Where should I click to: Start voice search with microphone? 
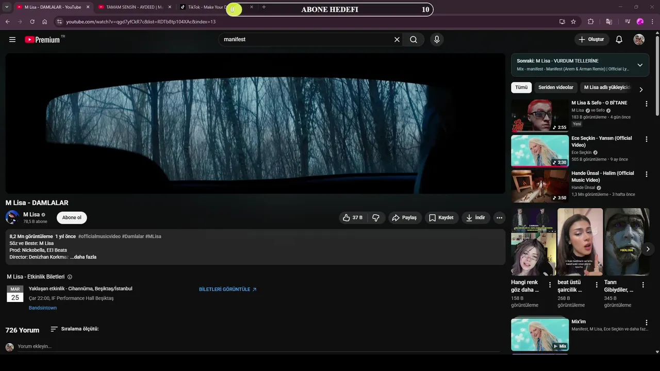[437, 40]
